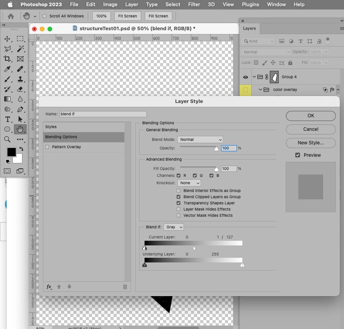Lock all with the padlock icon

(290, 63)
